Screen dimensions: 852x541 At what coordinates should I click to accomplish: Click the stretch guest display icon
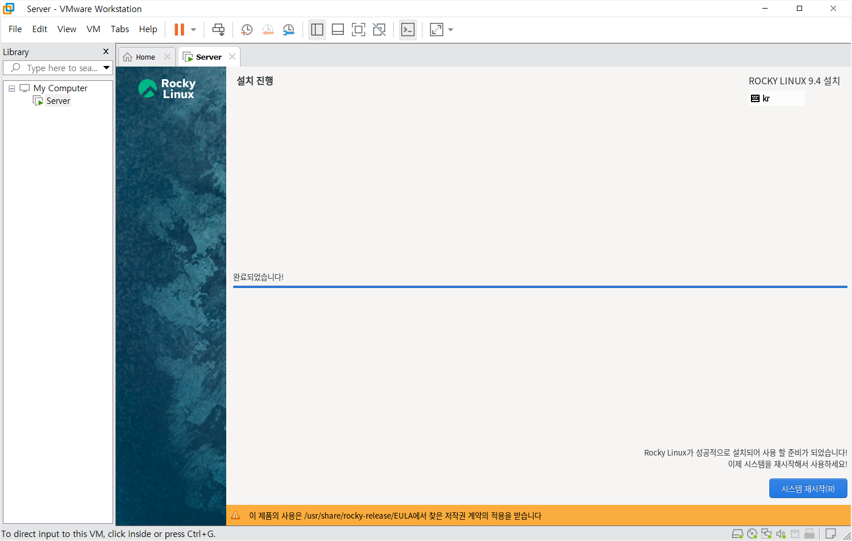(436, 30)
